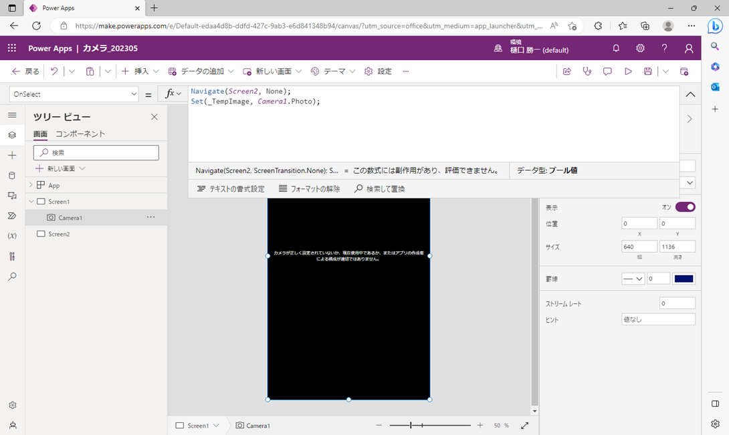Open the Outlook icon in the Edge sidebar
This screenshot has width=729, height=435.
click(715, 87)
